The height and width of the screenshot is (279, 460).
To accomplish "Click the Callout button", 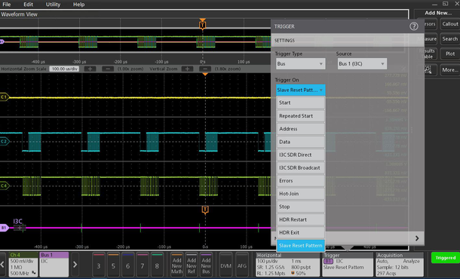I will coord(450,24).
